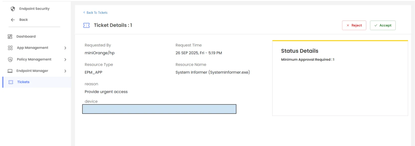Click the Endpoint Security title text
The height and width of the screenshot is (146, 415).
[x=34, y=9]
